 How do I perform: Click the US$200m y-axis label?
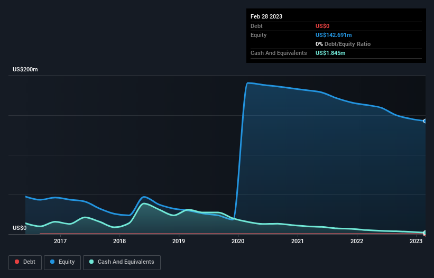click(x=25, y=69)
